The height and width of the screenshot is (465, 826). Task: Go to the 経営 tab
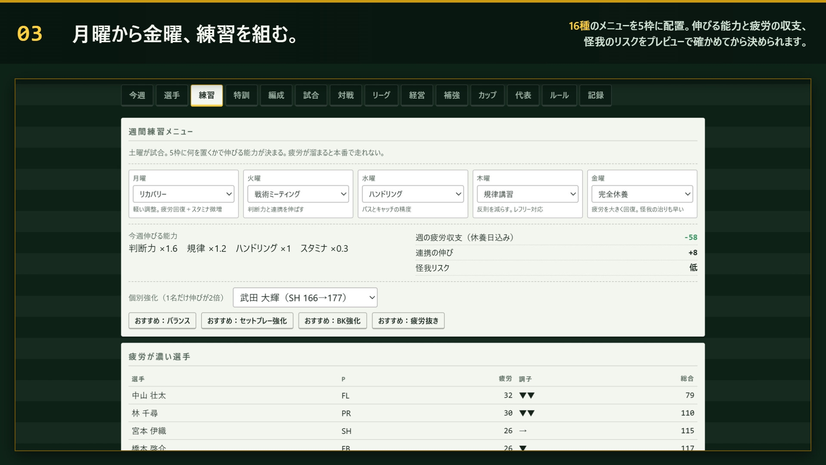point(417,95)
